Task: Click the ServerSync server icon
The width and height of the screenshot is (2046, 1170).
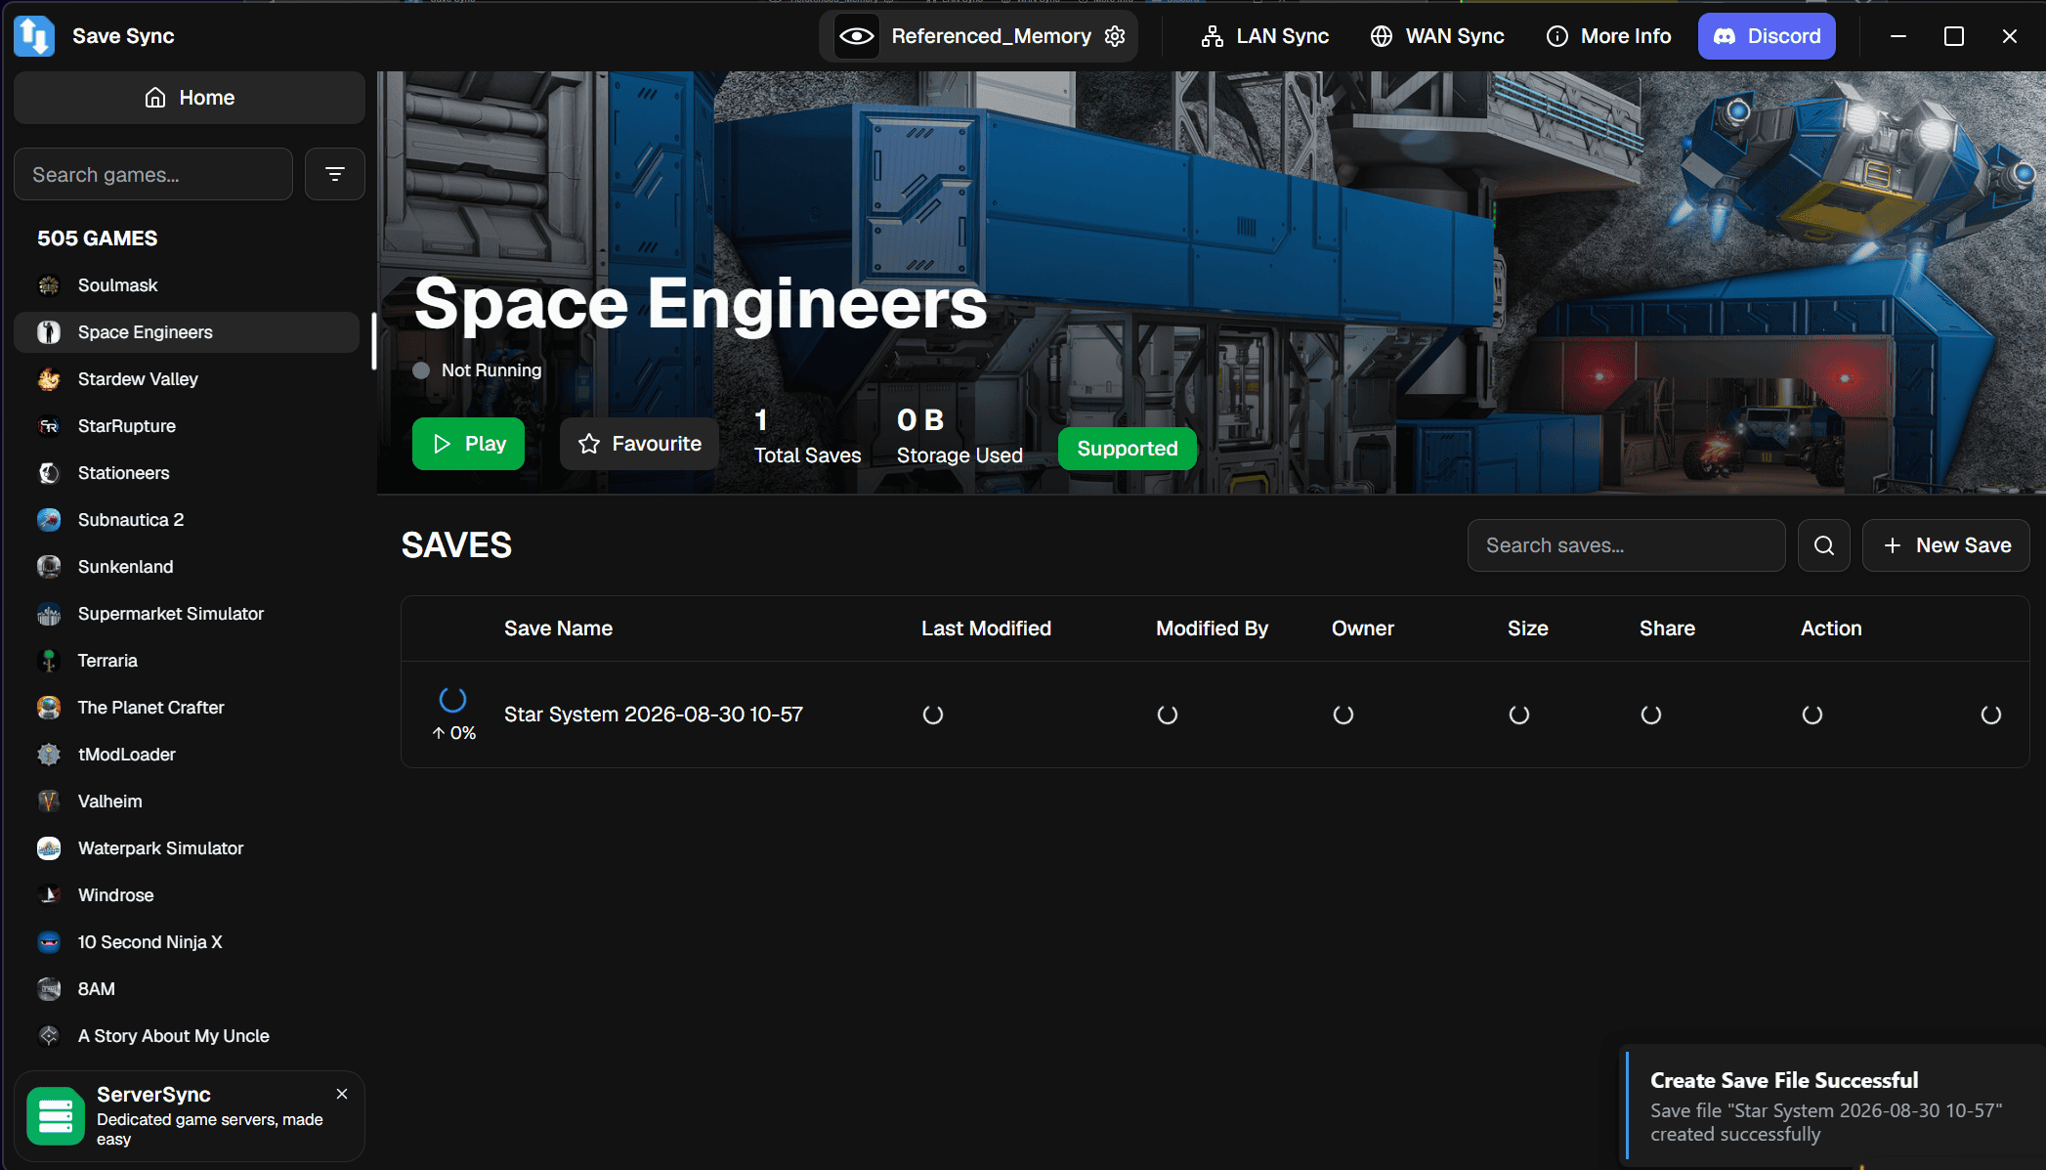Action: [56, 1116]
